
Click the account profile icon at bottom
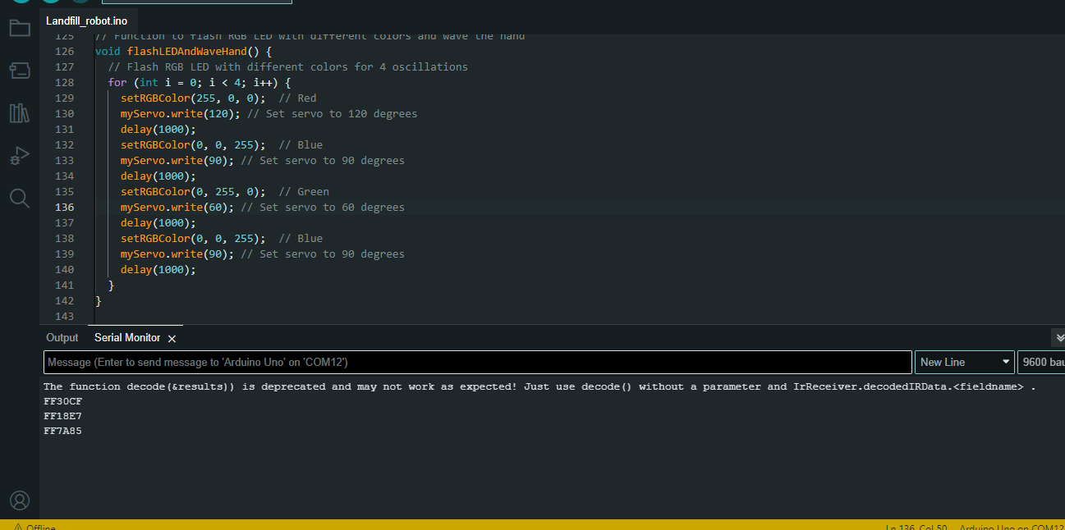coord(19,500)
